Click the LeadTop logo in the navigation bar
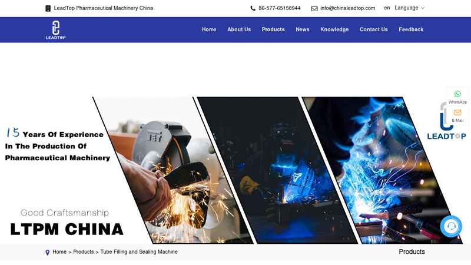Image resolution: width=471 pixels, height=265 pixels. tap(55, 30)
